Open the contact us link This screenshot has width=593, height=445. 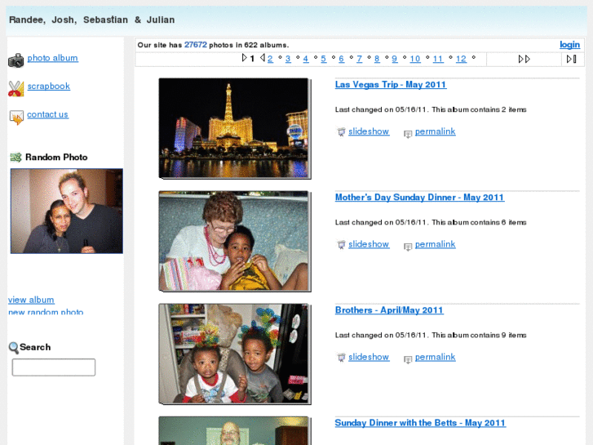coord(47,114)
